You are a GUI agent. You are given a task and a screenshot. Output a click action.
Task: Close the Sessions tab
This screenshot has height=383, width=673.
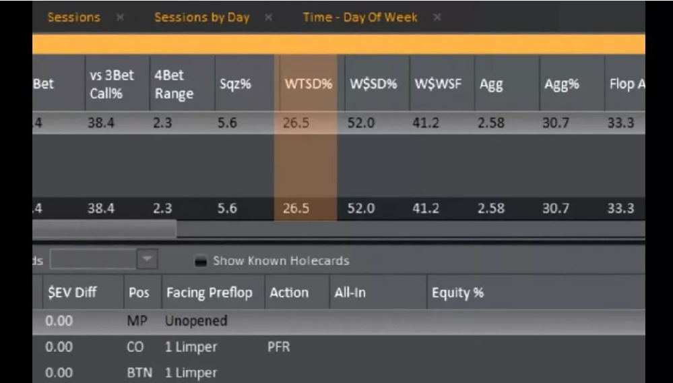120,18
